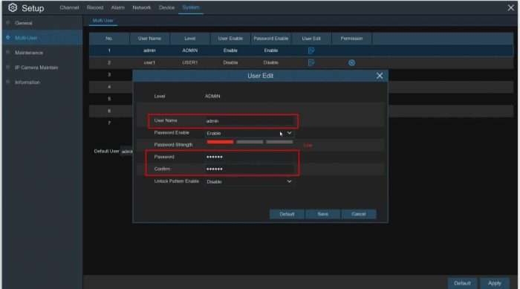This screenshot has width=520, height=289.
Task: Open the Record tab
Action: [95, 7]
